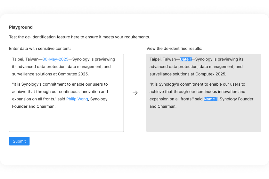Viewport: 269px width, 179px height.
Task: Click 'Computex 2025' in the input text
Action: (x=73, y=74)
